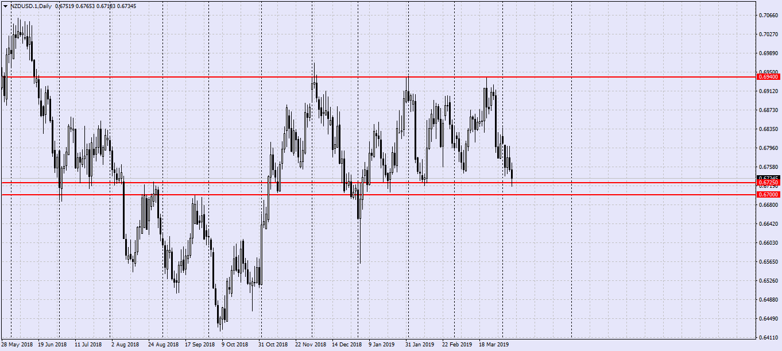This screenshot has width=782, height=351.
Task: Click the 2 Aug 2018 date label
Action: (x=125, y=345)
